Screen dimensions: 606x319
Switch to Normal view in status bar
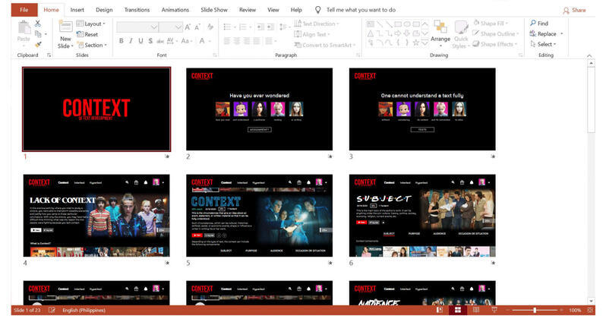440,310
